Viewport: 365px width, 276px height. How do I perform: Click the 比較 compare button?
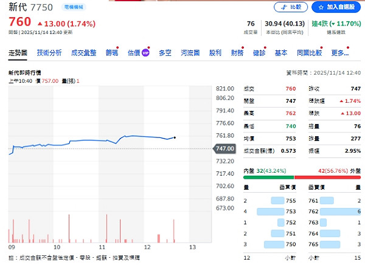[291, 7]
